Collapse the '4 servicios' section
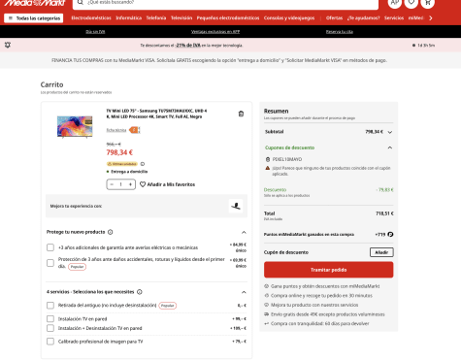461x360 pixels. pos(244,292)
